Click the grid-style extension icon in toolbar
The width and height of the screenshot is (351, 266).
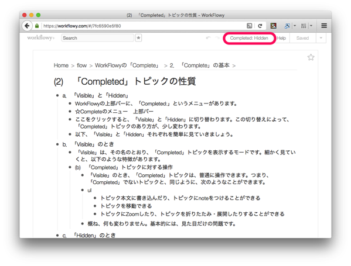click(304, 26)
